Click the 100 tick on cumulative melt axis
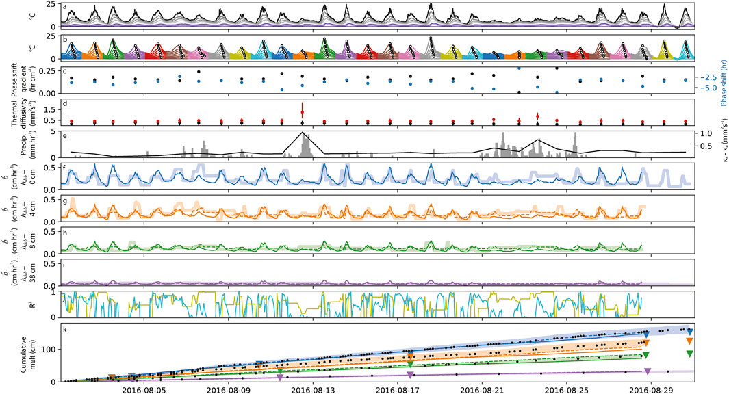Image resolution: width=729 pixels, height=394 pixels. point(50,349)
